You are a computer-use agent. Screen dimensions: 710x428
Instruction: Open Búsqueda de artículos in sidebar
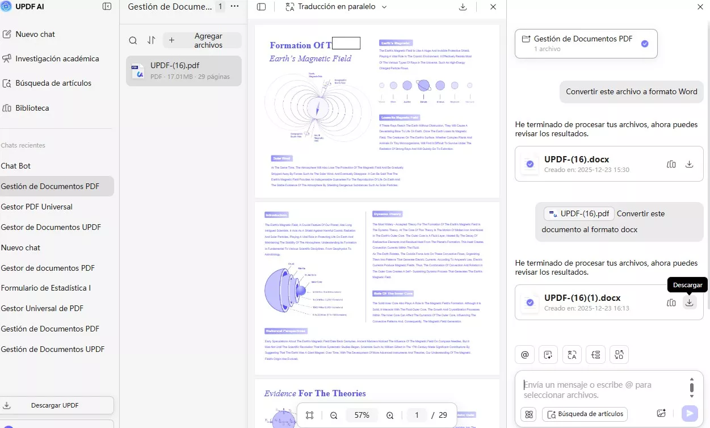(47, 83)
